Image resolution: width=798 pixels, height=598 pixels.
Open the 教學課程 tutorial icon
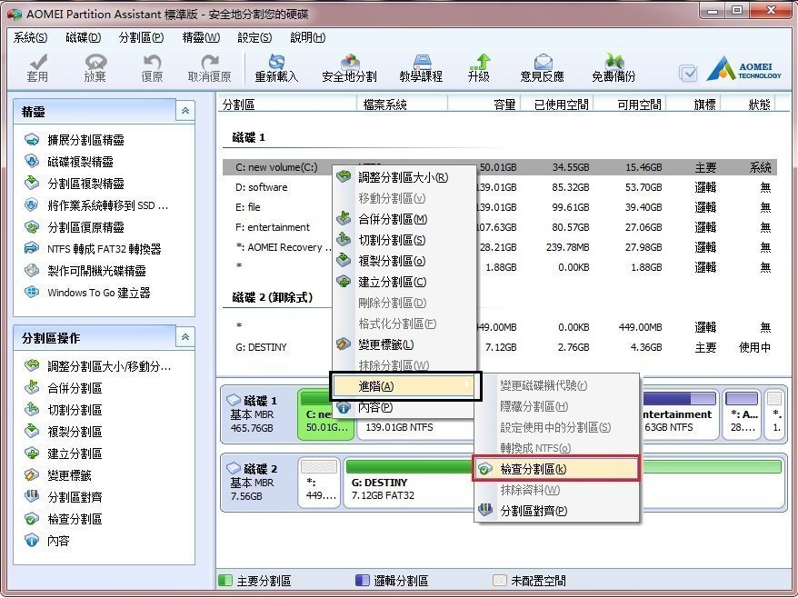pyautogui.click(x=421, y=68)
